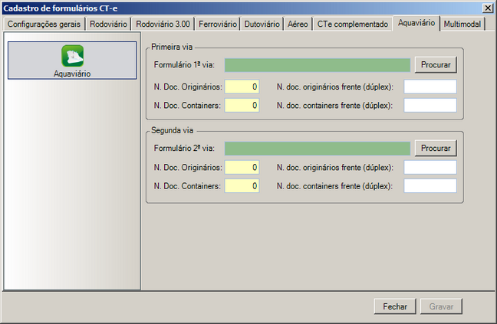Click the Formulário 2ª via label
The height and width of the screenshot is (324, 497).
(x=184, y=148)
